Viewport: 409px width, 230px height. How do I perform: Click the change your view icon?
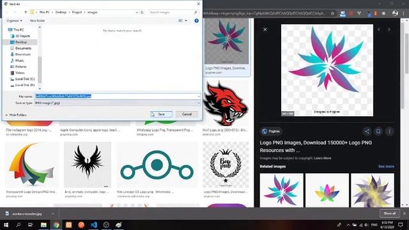click(x=180, y=20)
